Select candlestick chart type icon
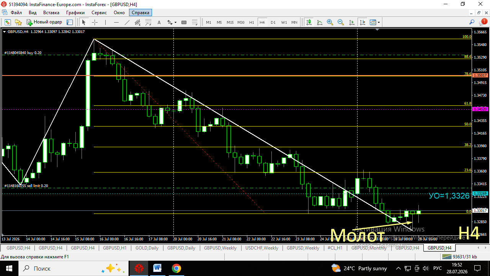Viewport: 490px width, 276px height. (x=309, y=22)
